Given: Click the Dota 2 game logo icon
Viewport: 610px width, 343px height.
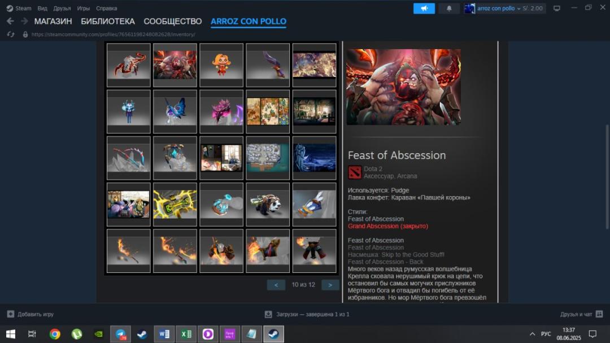Looking at the screenshot, I should 354,172.
